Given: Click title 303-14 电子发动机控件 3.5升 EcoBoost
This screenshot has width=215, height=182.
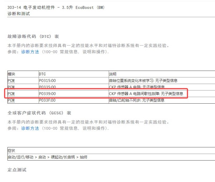Looking at the screenshot, I should click(x=56, y=8).
